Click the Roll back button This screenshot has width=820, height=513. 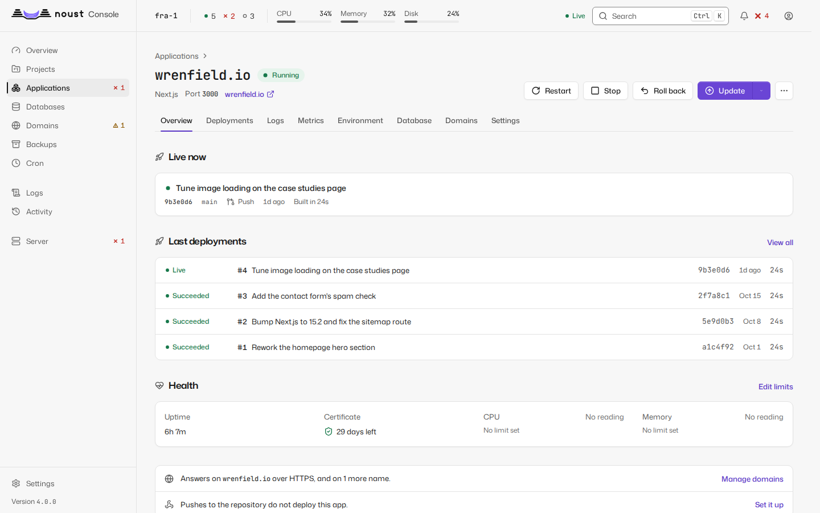663,91
